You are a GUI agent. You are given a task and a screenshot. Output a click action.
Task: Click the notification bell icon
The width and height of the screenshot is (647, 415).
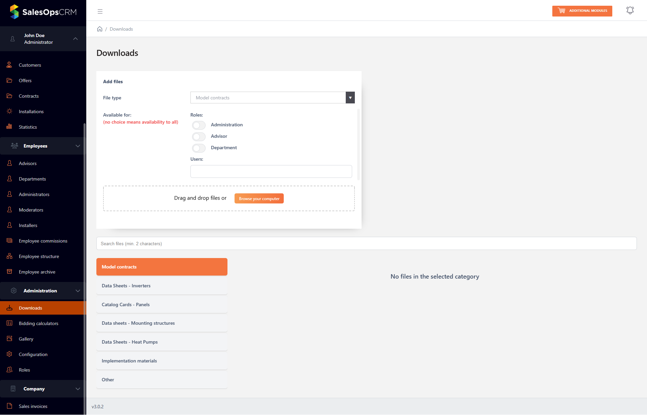pyautogui.click(x=630, y=10)
